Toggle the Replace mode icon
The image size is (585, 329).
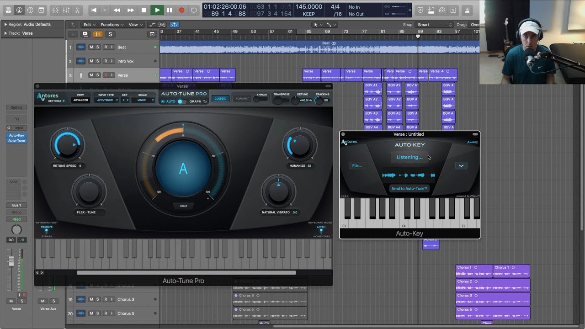pos(420,10)
